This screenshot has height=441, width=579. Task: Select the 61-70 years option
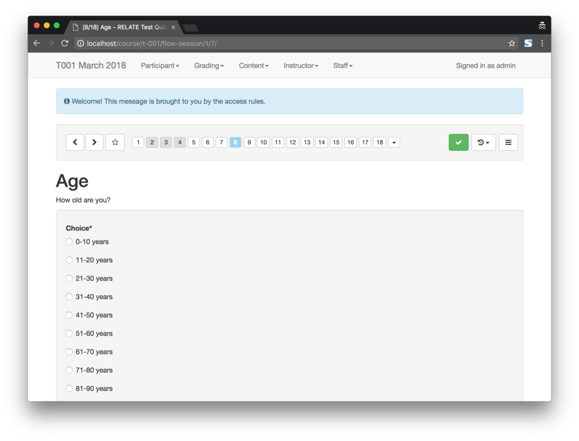tap(69, 352)
